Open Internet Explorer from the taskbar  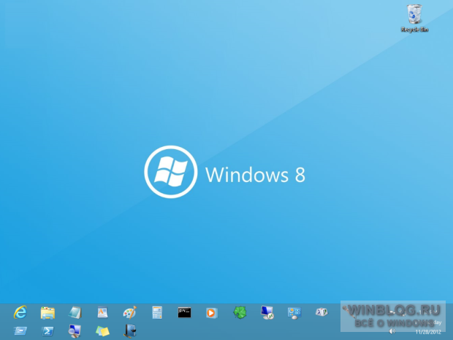20,312
